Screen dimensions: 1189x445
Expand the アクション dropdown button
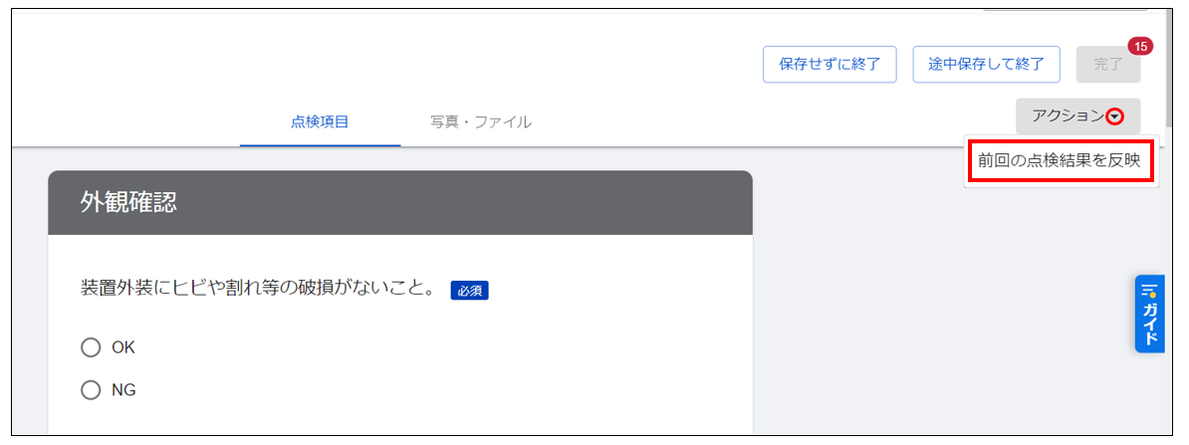coord(1077,116)
